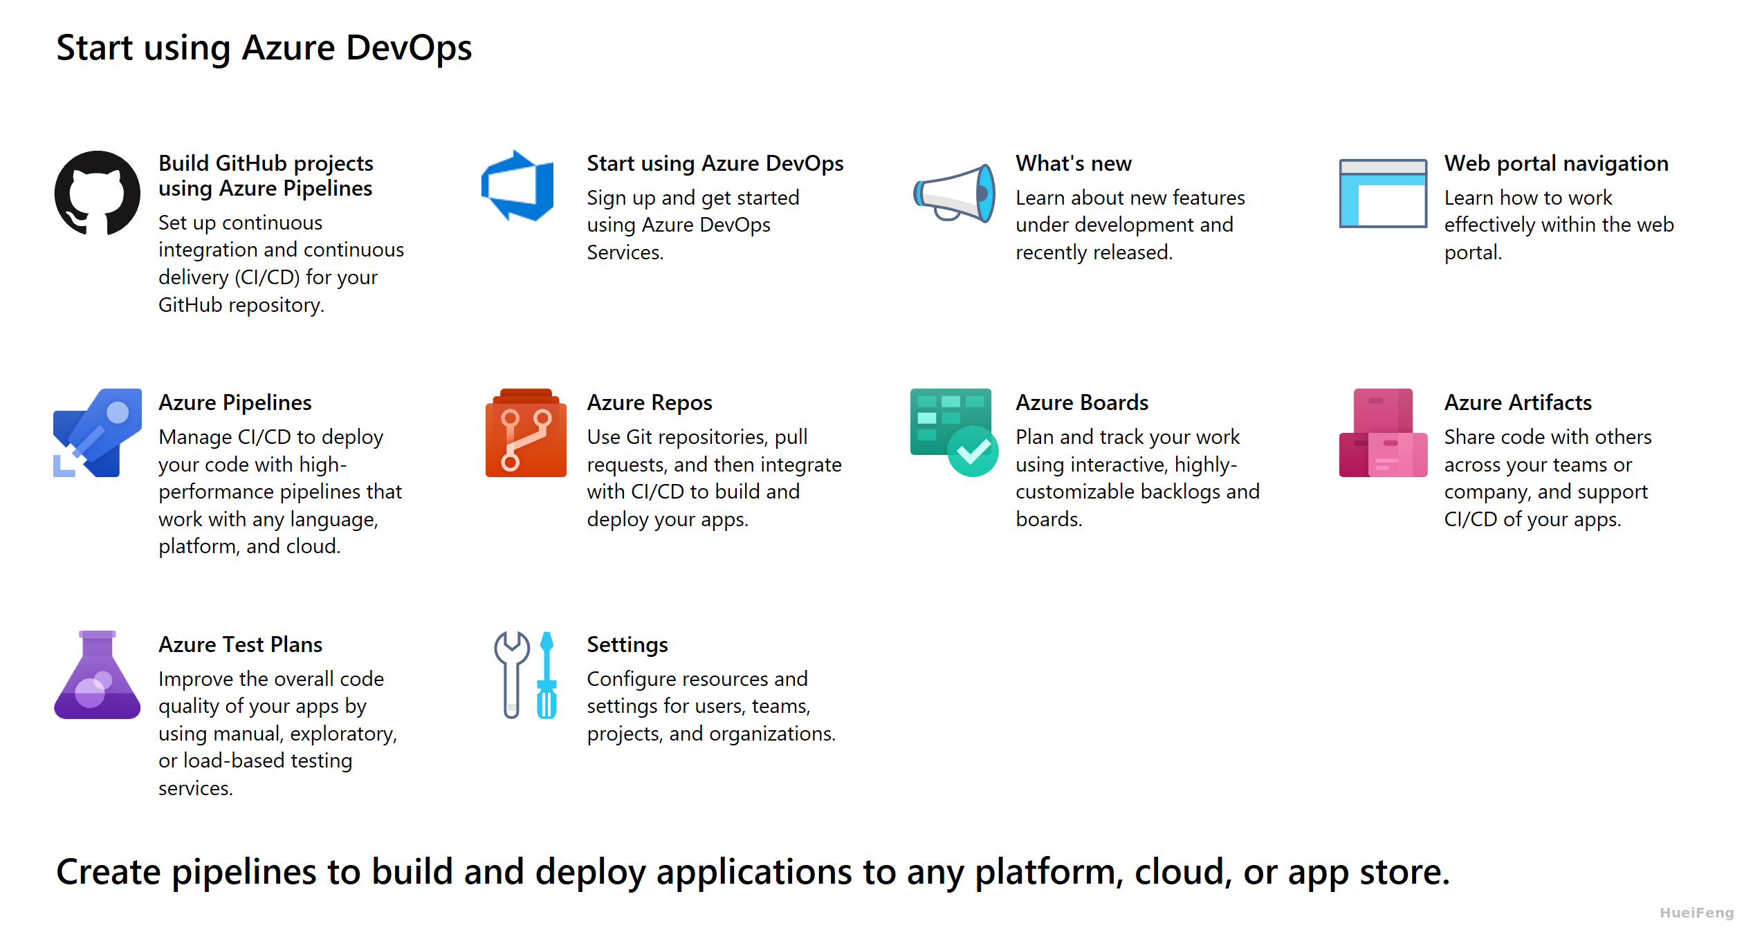Click the Azure Pipelines rocket icon
This screenshot has width=1744, height=930.
[98, 432]
